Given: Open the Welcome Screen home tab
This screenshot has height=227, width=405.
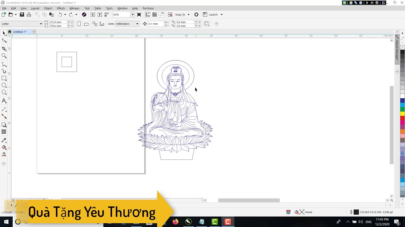Looking at the screenshot, I should (x=9, y=32).
